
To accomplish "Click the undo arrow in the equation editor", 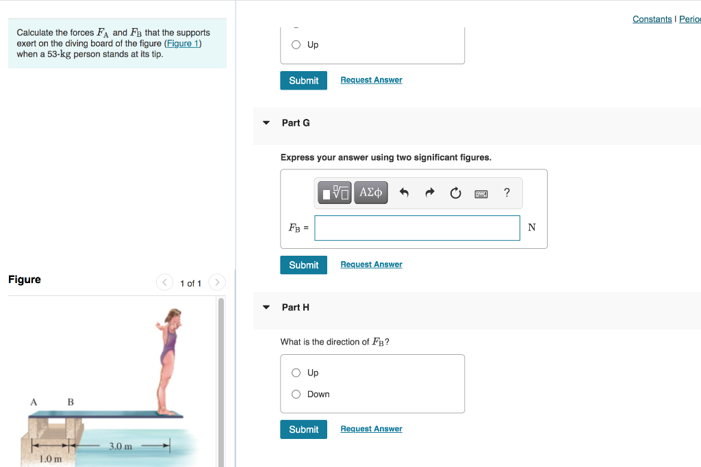I will pos(404,193).
